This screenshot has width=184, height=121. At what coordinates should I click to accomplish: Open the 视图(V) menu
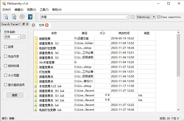point(32,9)
